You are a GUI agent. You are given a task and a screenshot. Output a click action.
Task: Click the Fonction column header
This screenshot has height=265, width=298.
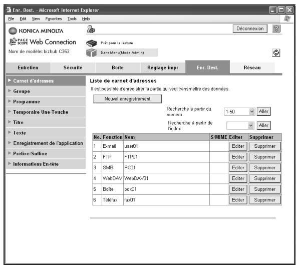pos(113,137)
